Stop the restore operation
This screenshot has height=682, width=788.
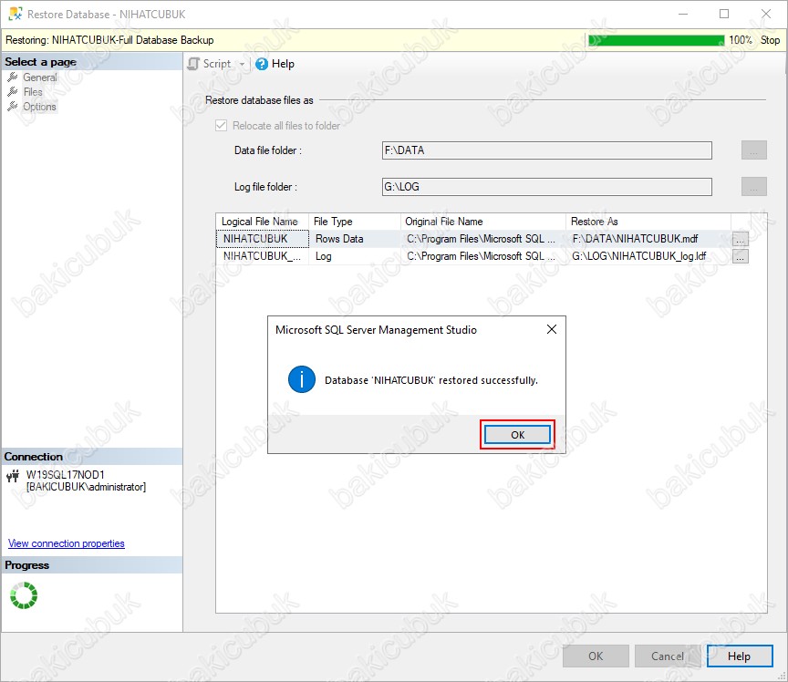[770, 40]
